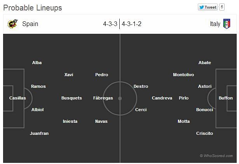Open the Italy team name link
This screenshot has height=164, width=239.
point(215,24)
